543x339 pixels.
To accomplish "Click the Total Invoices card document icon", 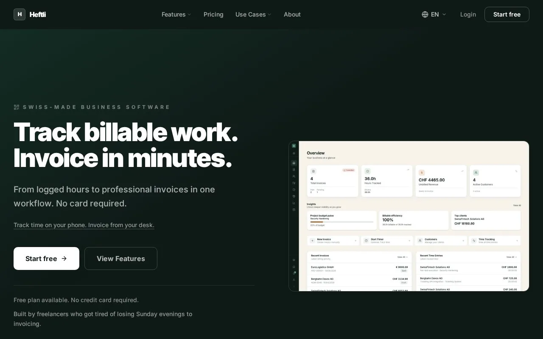I will (x=313, y=171).
